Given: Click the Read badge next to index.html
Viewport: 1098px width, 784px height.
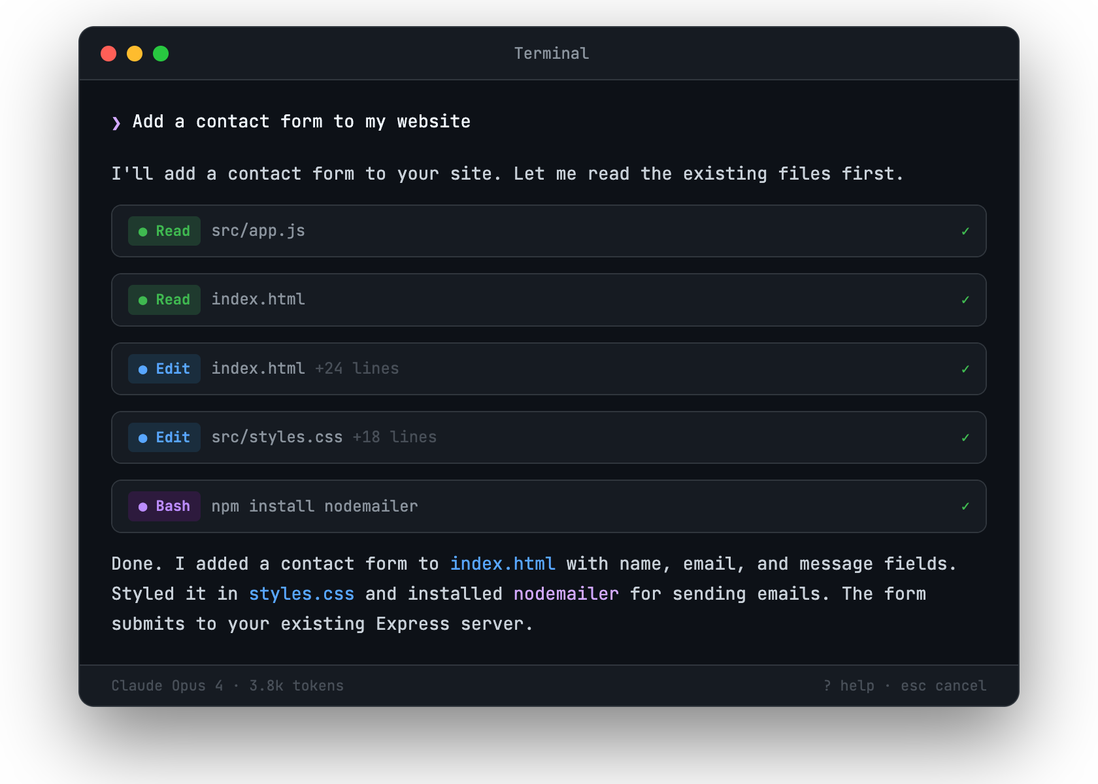Looking at the screenshot, I should (x=164, y=299).
